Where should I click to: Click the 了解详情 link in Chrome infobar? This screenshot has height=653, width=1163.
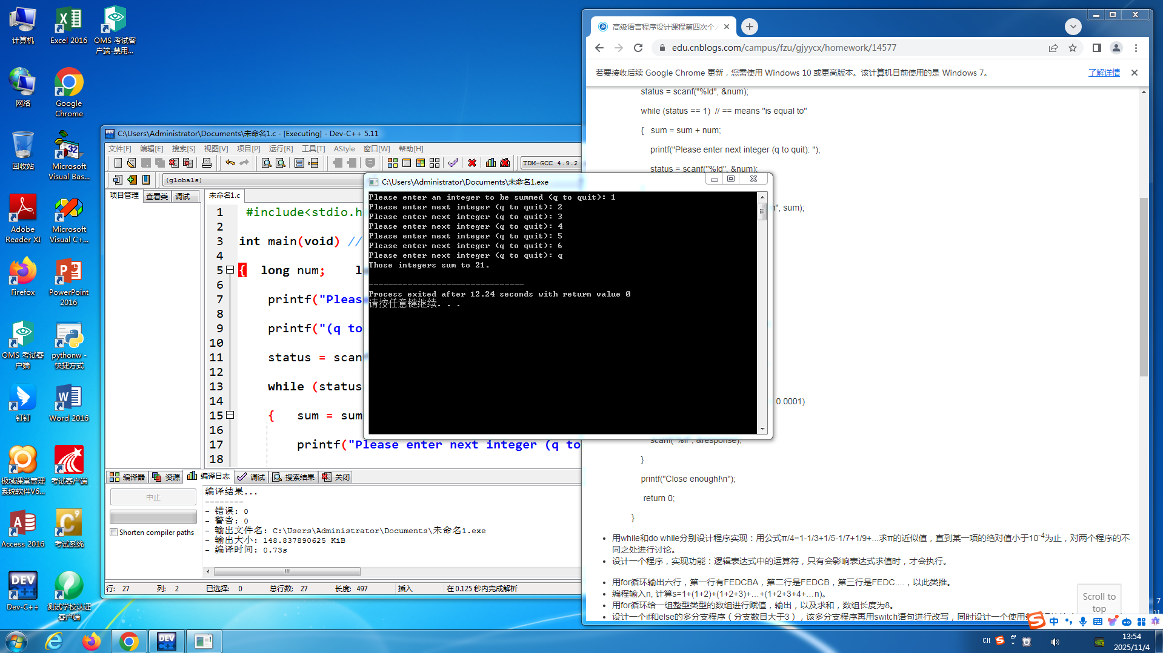[x=1104, y=73]
